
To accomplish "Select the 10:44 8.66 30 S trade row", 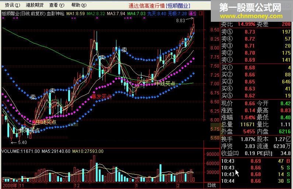I will pos(256,181).
